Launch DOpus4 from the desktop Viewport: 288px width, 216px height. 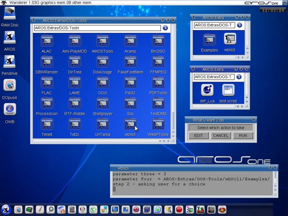tap(10, 85)
